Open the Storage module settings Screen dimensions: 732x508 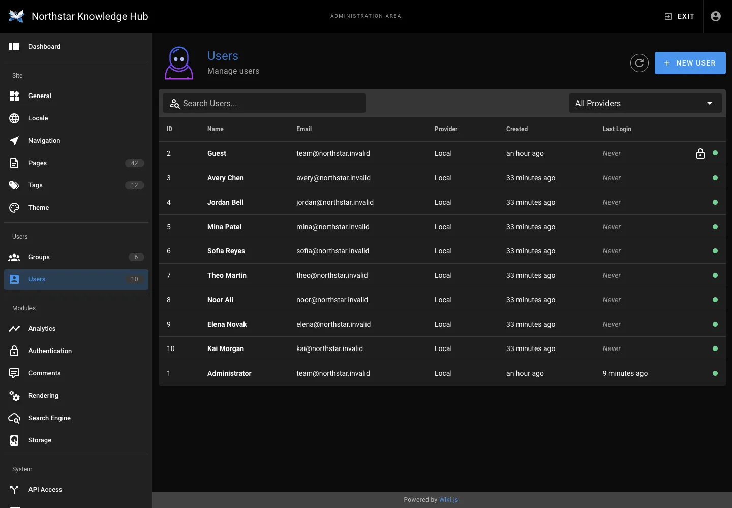[76, 440]
